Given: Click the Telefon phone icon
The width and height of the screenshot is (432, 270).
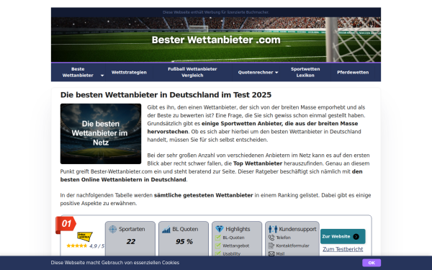Looking at the screenshot, I should [271, 238].
